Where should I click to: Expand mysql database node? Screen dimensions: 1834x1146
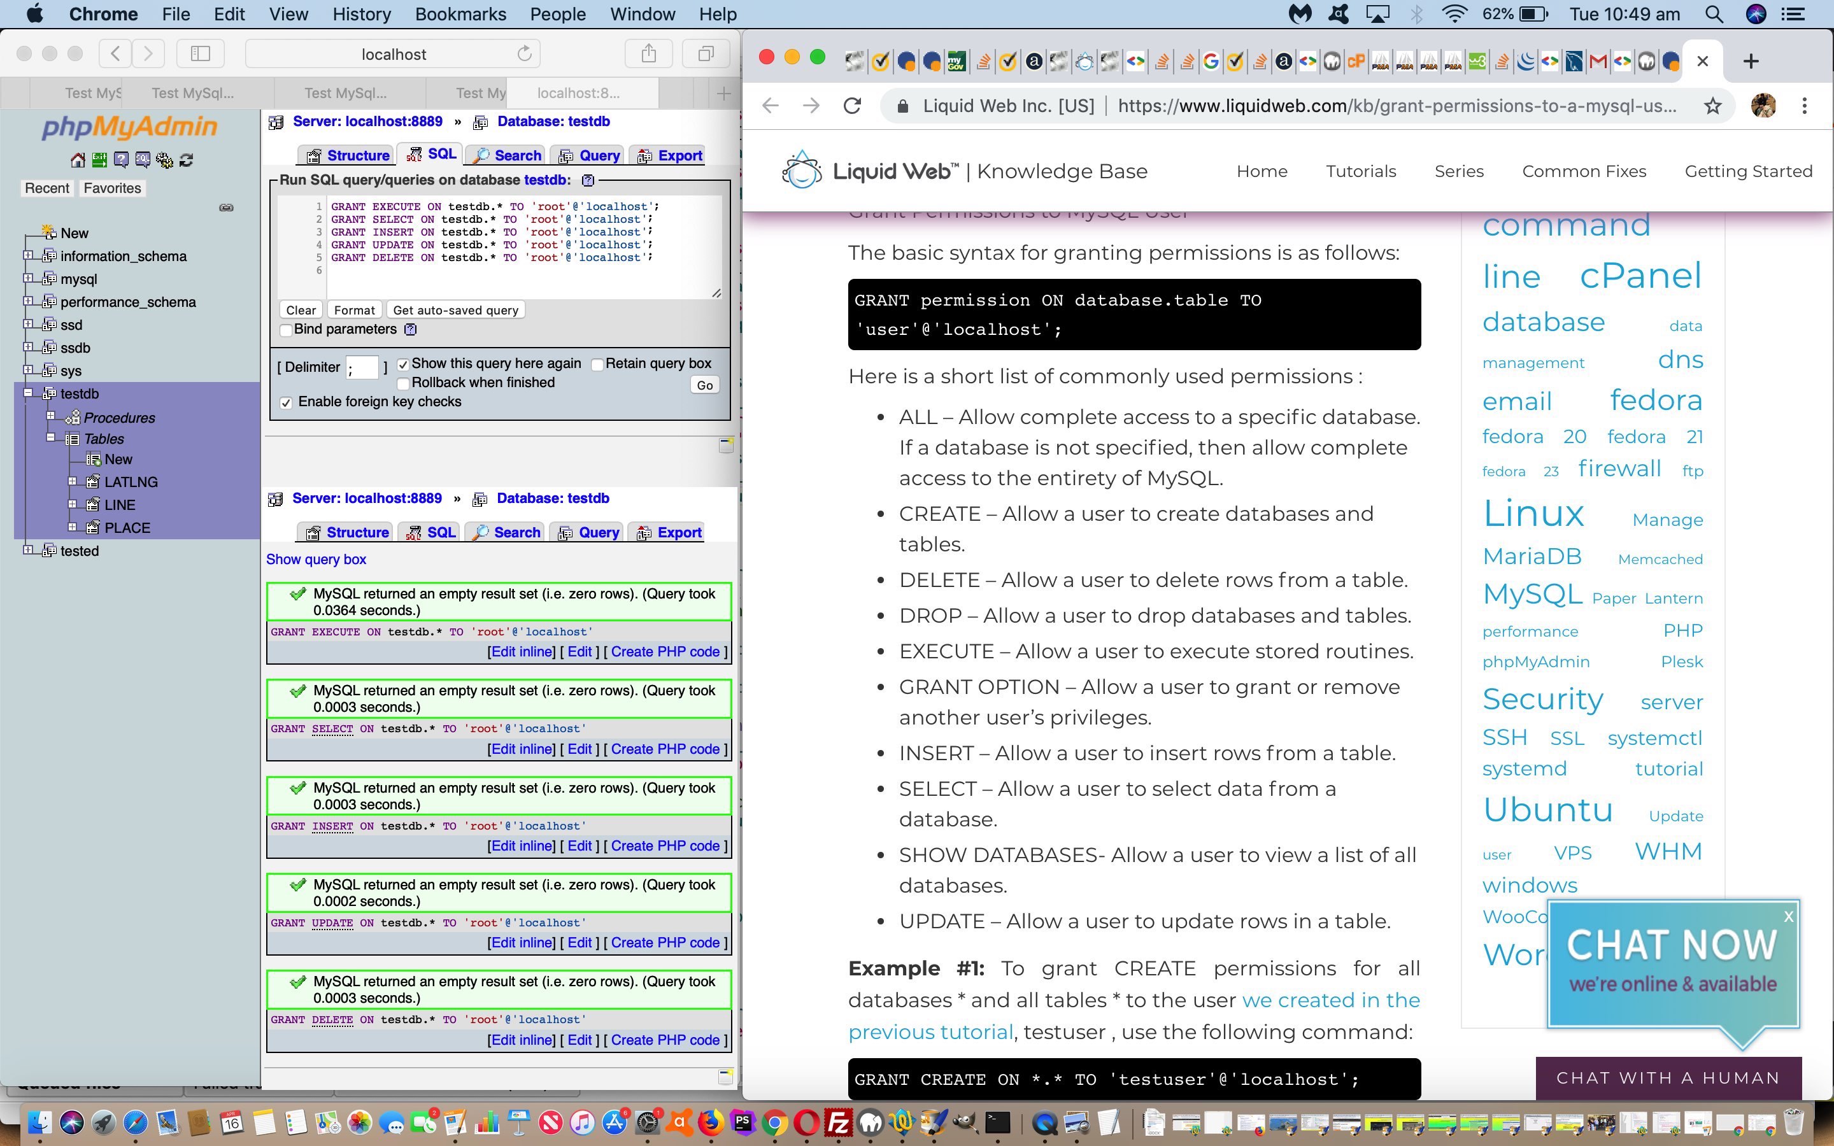tap(28, 278)
